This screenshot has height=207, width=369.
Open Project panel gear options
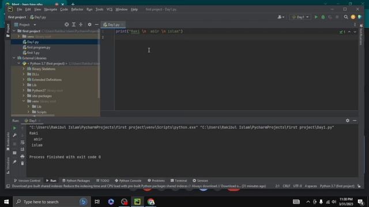[90, 24]
